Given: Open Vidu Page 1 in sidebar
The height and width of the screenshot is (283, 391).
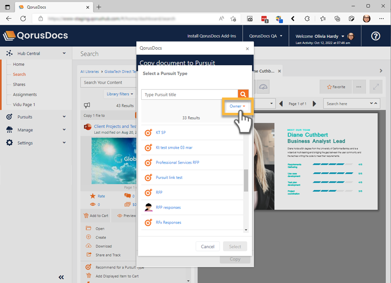Looking at the screenshot, I should (x=24, y=105).
